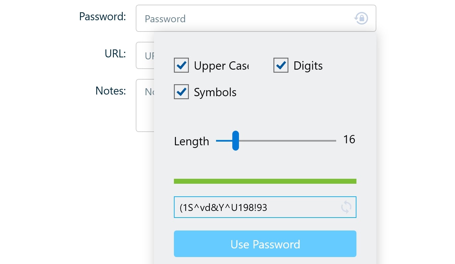
Task: Click the Use Password button
Action: (x=265, y=244)
